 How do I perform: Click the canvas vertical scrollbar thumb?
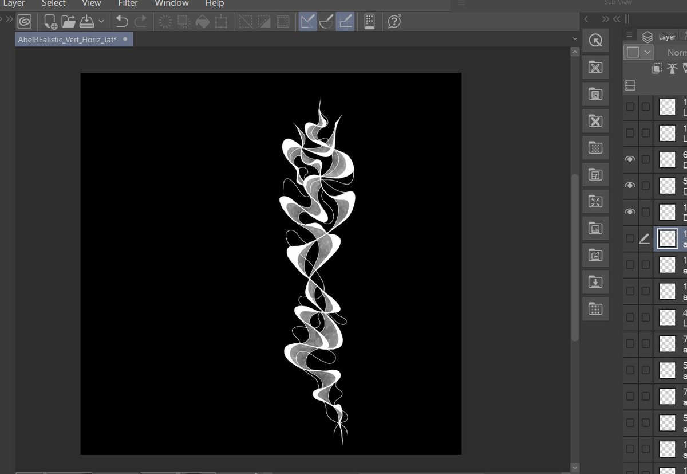coord(575,257)
